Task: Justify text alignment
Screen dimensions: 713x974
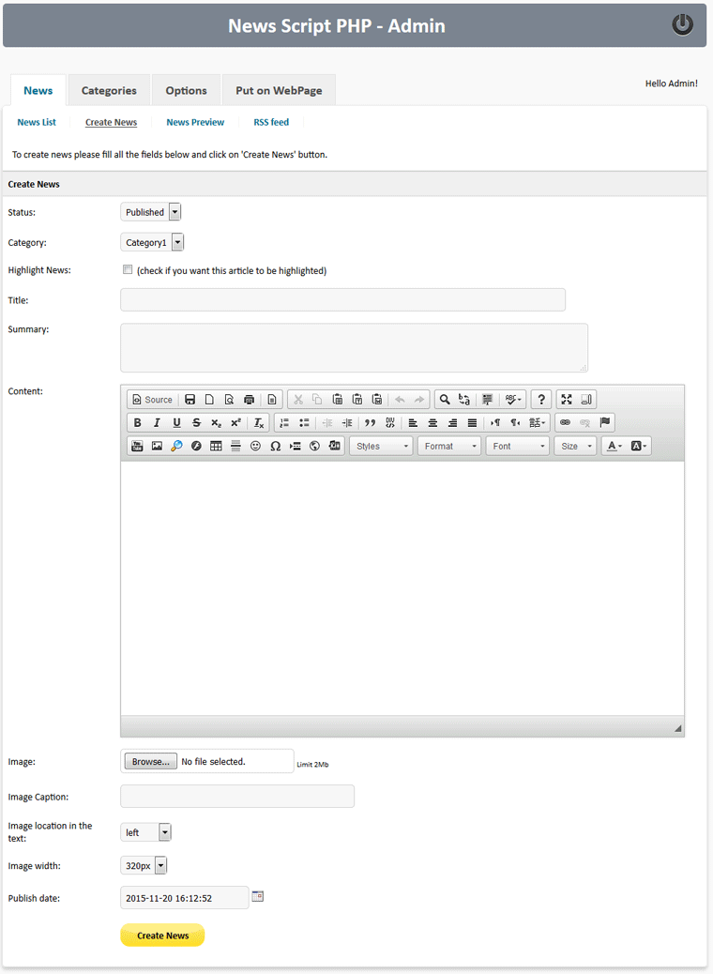Action: tap(472, 422)
